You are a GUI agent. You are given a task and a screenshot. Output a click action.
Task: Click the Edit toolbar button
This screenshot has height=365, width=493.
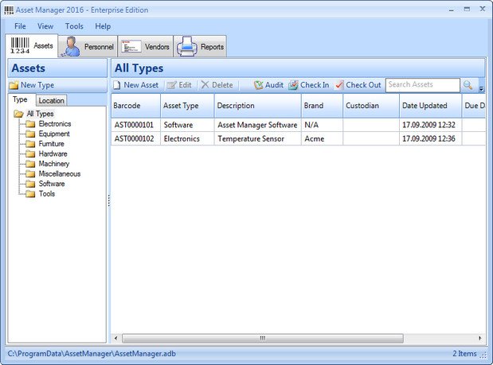179,85
